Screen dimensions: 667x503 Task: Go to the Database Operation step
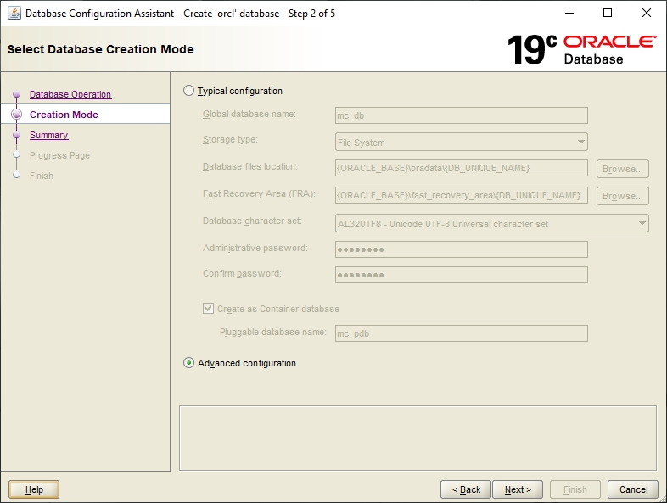[70, 94]
